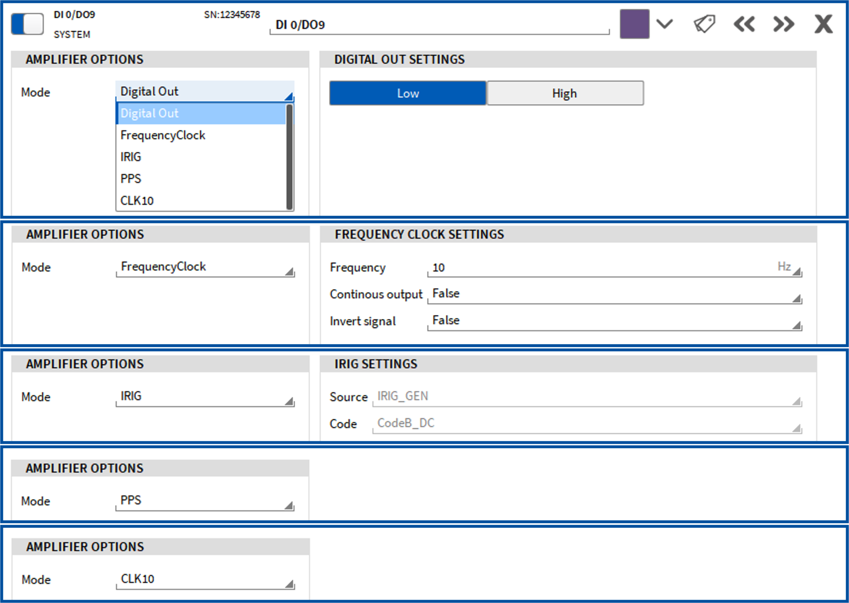Click the DI 0/DO9 channel name field
This screenshot has height=603, width=849.
click(439, 25)
